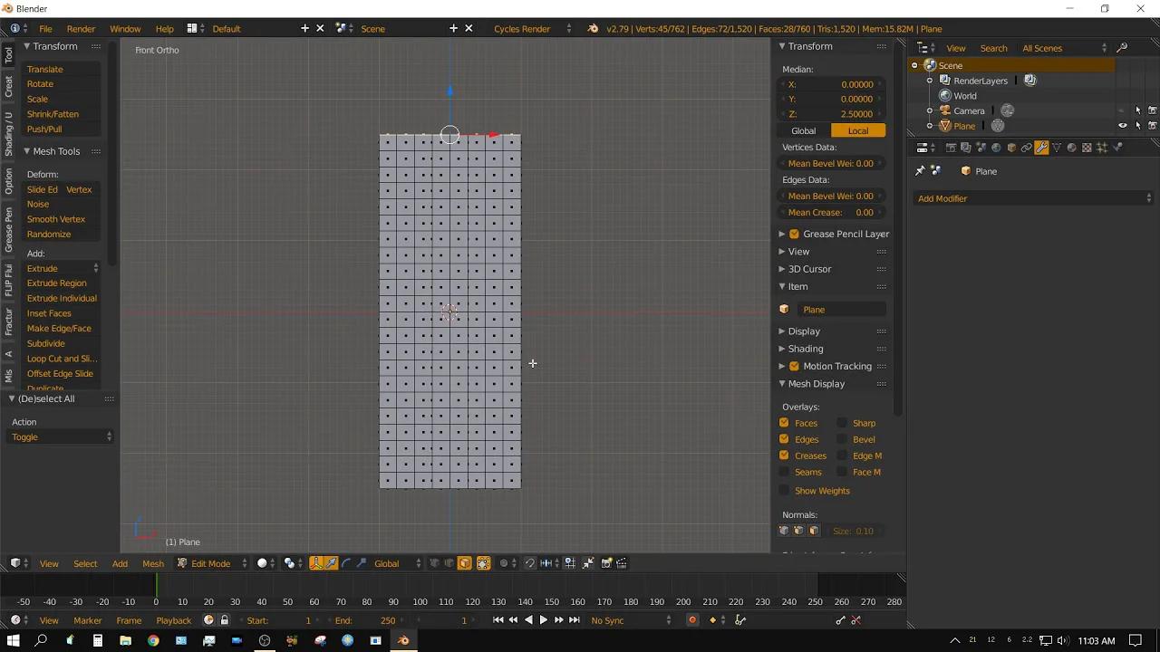The height and width of the screenshot is (652, 1160).
Task: Enable the Show Weights checkbox
Action: pyautogui.click(x=784, y=490)
